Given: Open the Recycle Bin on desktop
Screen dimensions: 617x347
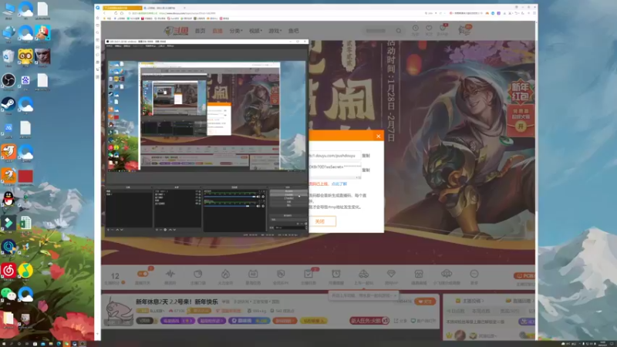Looking at the screenshot, I should (8, 57).
